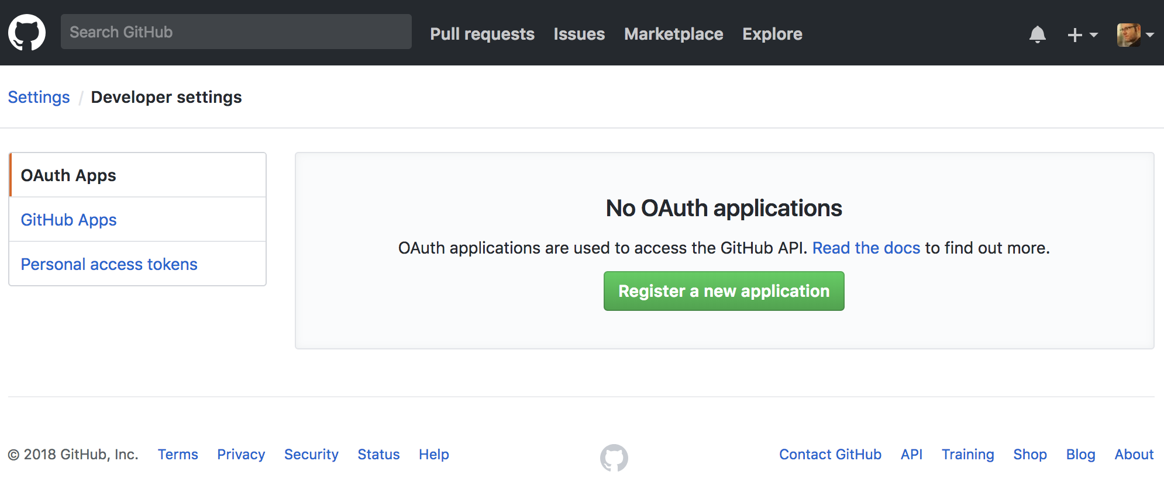Switch to GitHub Apps in sidebar
The height and width of the screenshot is (485, 1164).
coord(138,220)
